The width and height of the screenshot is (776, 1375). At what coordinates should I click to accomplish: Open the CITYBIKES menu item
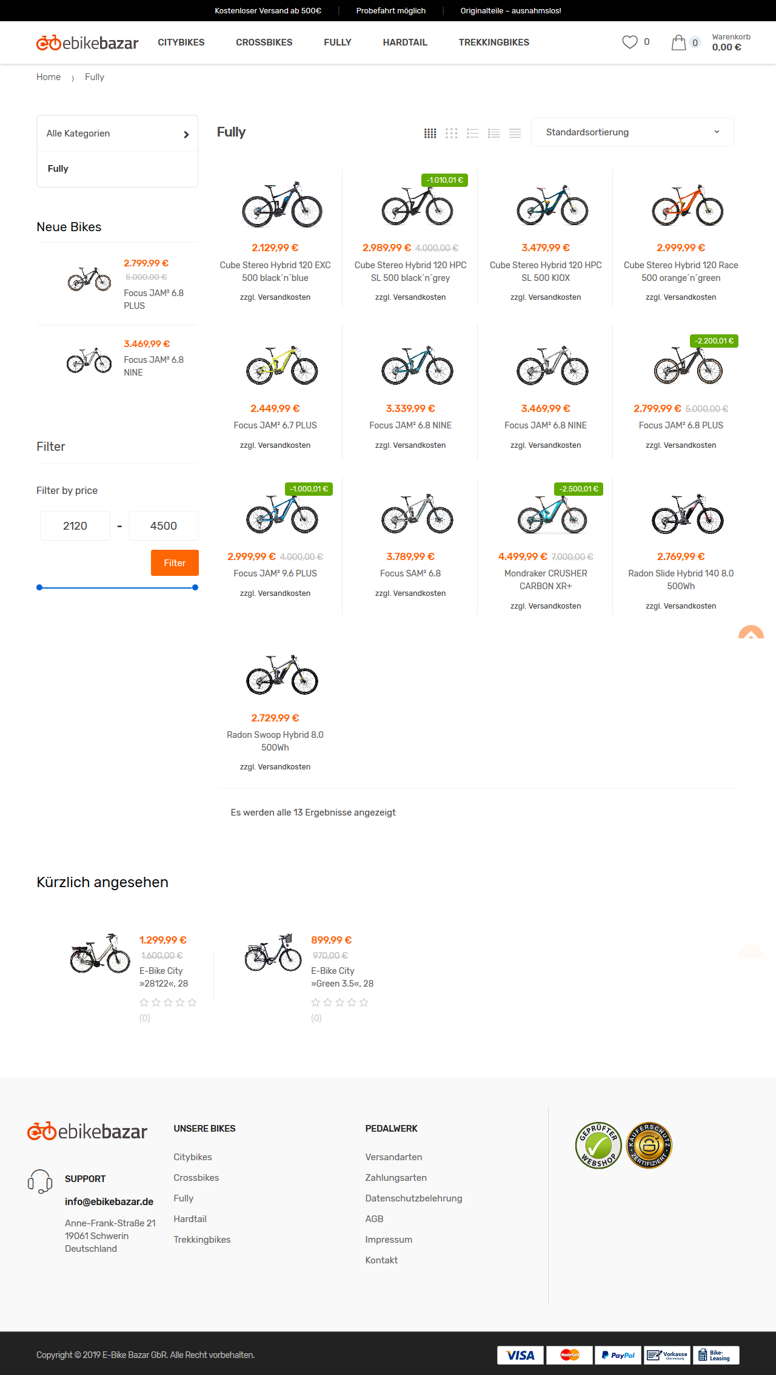click(x=181, y=42)
